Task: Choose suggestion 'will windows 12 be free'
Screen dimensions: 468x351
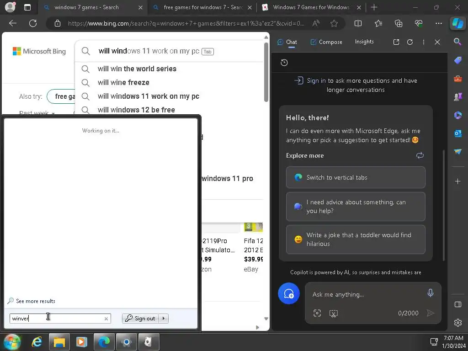Action: tap(136, 110)
